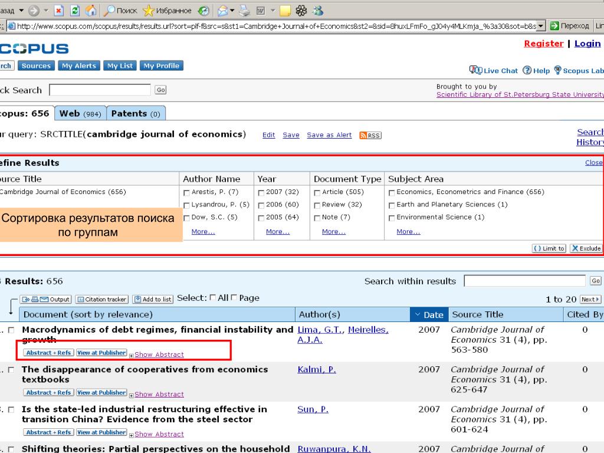Tick the year 2007 (32) checkbox
The width and height of the screenshot is (604, 453).
261,193
